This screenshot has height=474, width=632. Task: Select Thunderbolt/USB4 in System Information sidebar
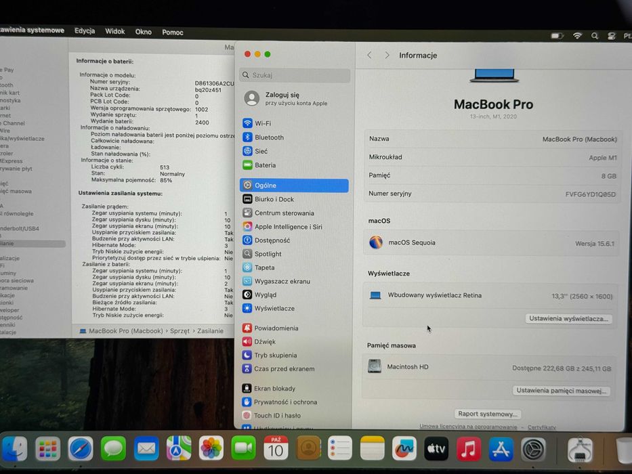[x=20, y=229]
